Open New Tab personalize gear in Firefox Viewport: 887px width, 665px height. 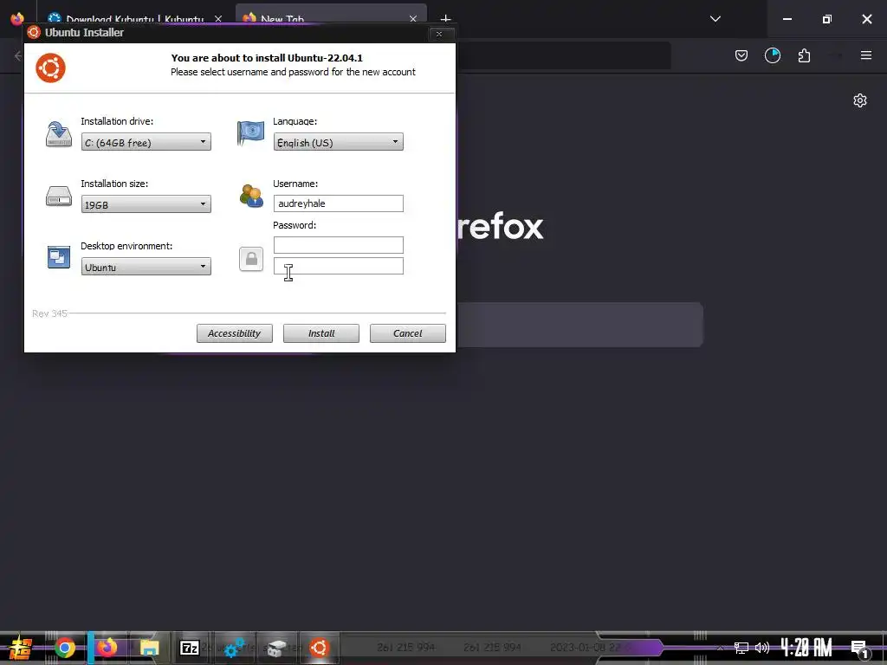pos(860,100)
